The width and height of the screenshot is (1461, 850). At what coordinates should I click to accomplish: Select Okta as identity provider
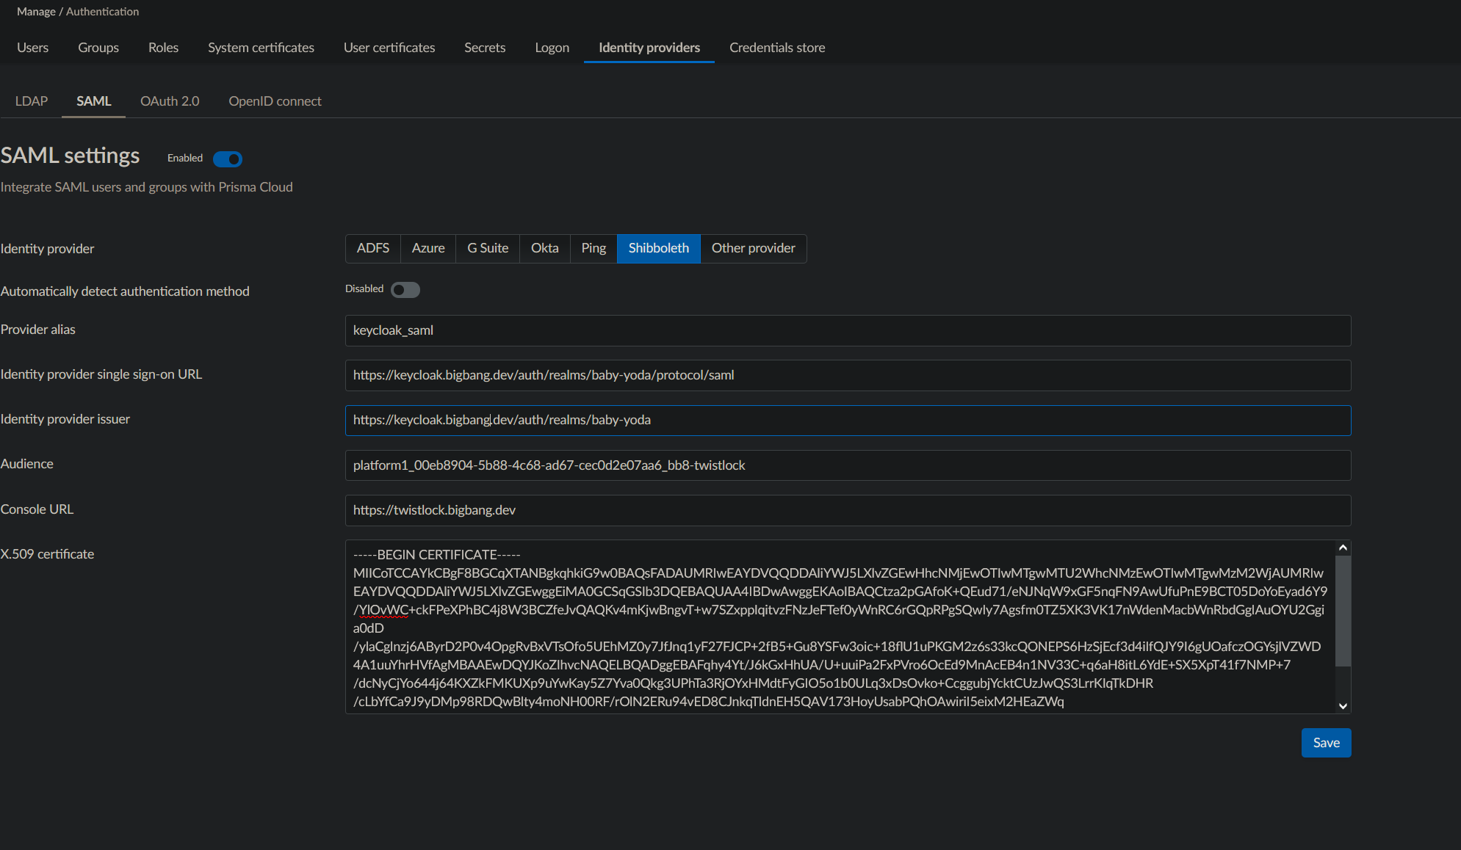pyautogui.click(x=544, y=248)
